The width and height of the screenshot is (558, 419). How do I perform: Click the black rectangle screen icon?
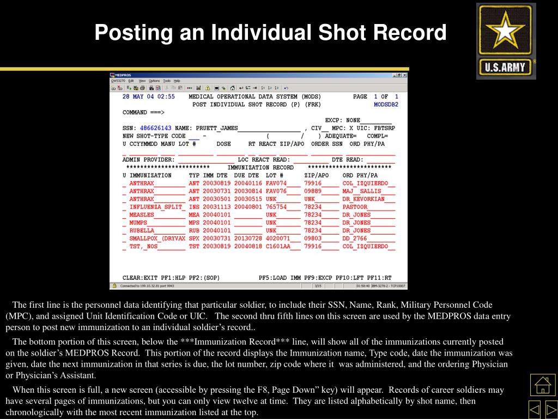point(217,88)
